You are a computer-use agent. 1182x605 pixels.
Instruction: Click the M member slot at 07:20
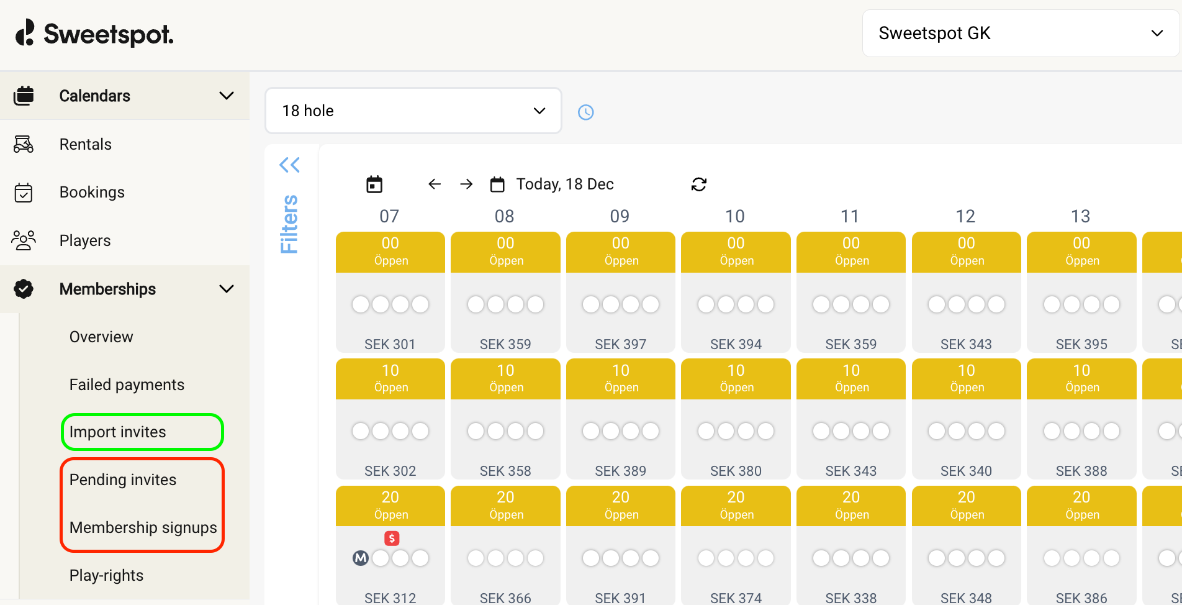(x=361, y=558)
